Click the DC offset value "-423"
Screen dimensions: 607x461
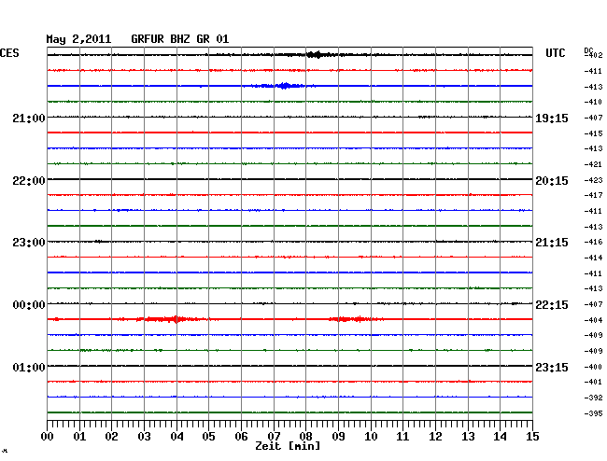(x=593, y=180)
